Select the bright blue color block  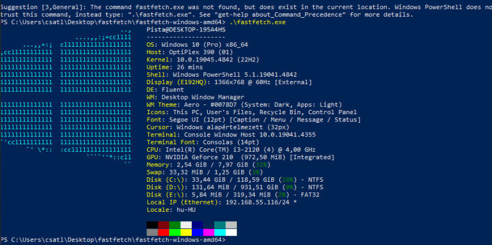(197, 232)
